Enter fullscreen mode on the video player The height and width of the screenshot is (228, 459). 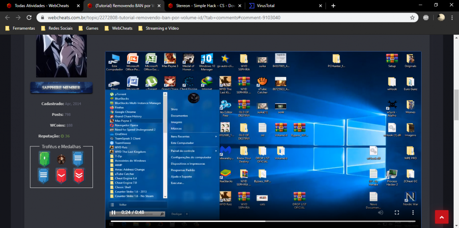tap(397, 212)
